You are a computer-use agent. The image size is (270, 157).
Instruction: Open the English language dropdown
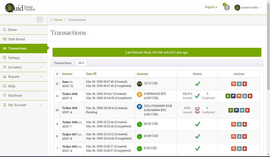tap(211, 7)
